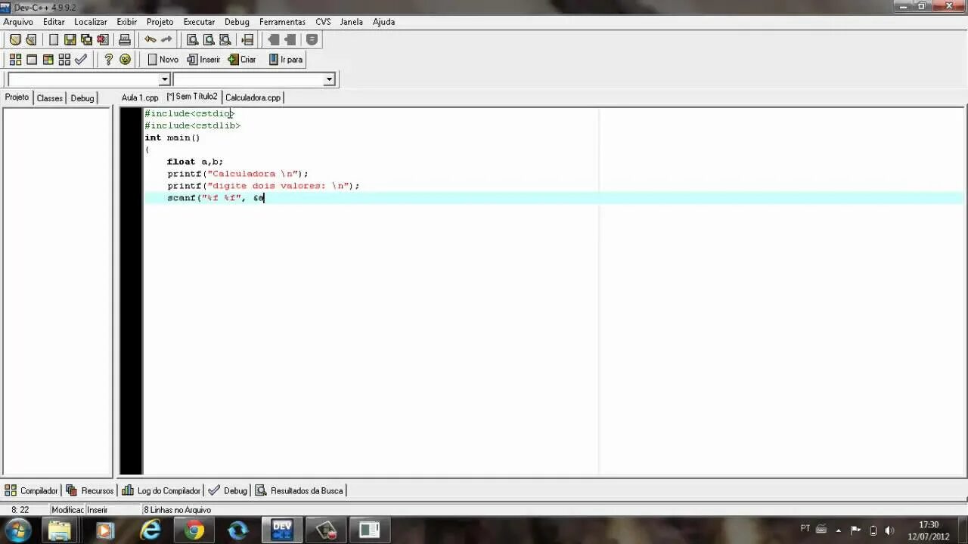Click the scanf code line
968x544 pixels.
216,198
